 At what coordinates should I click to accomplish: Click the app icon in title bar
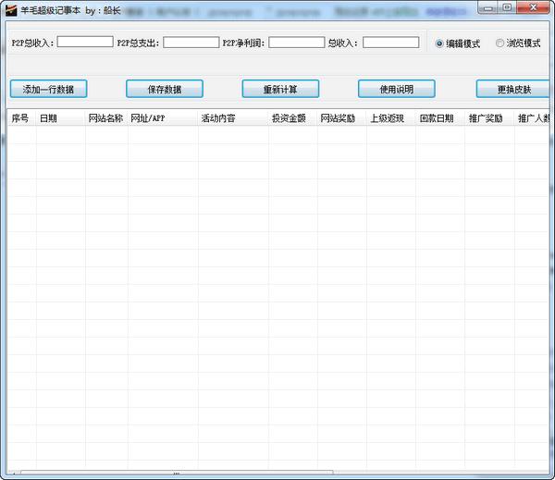(10, 8)
